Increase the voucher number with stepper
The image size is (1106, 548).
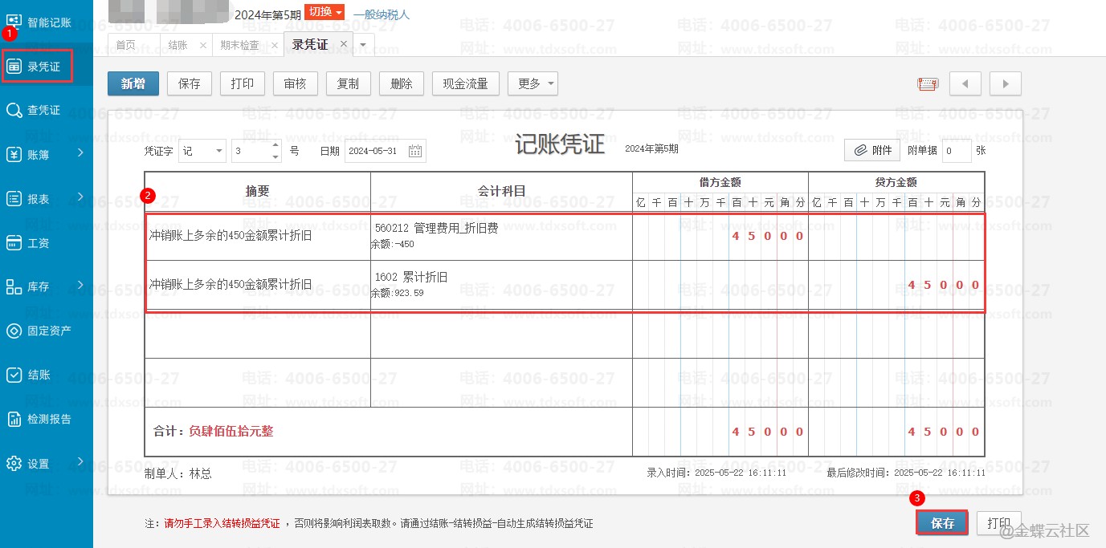[275, 146]
